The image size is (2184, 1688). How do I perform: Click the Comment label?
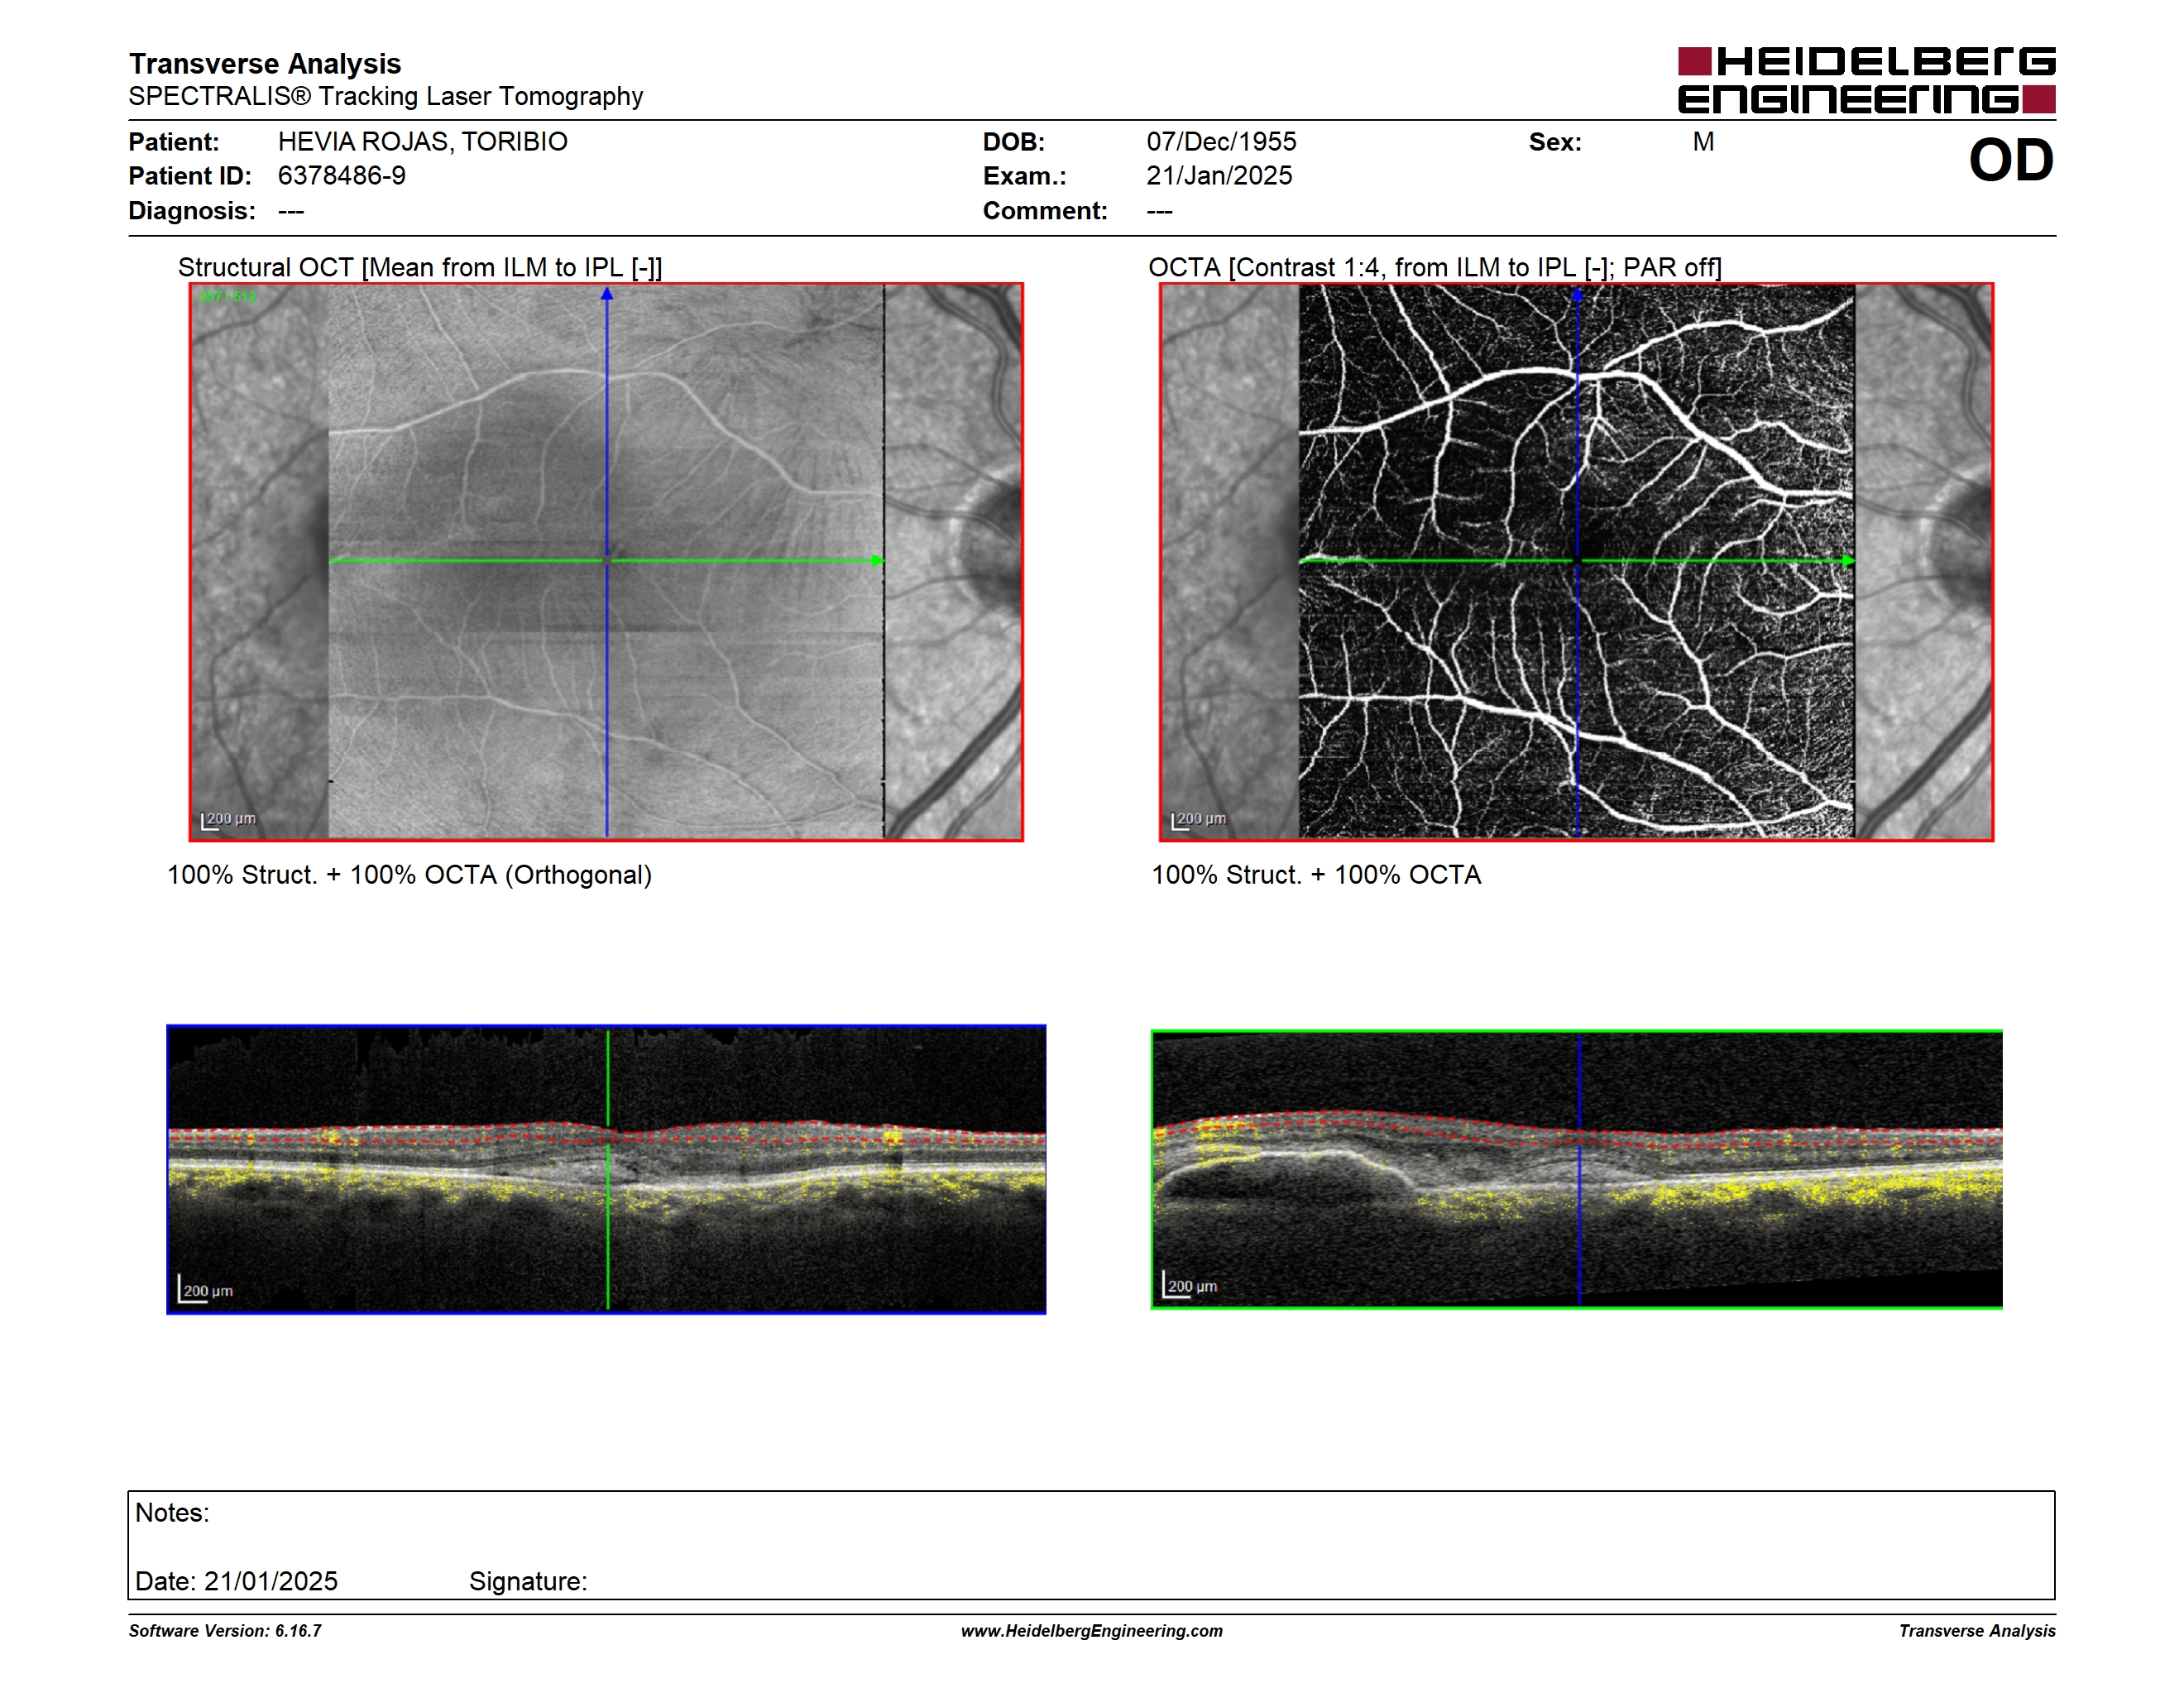tap(1045, 211)
